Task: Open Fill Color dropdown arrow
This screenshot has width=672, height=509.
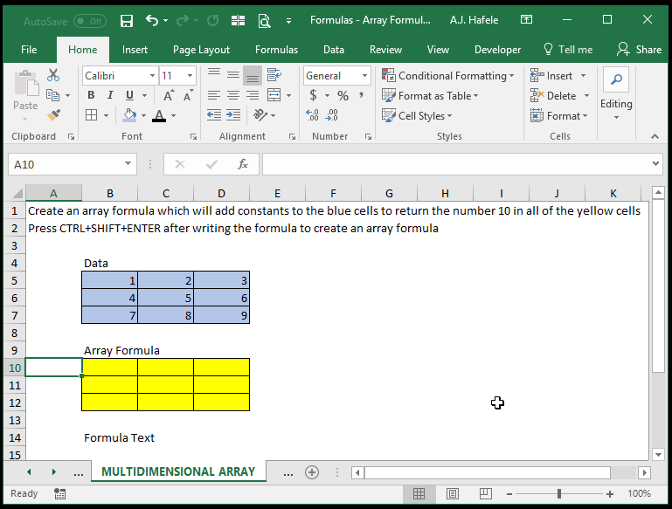Action: click(143, 115)
